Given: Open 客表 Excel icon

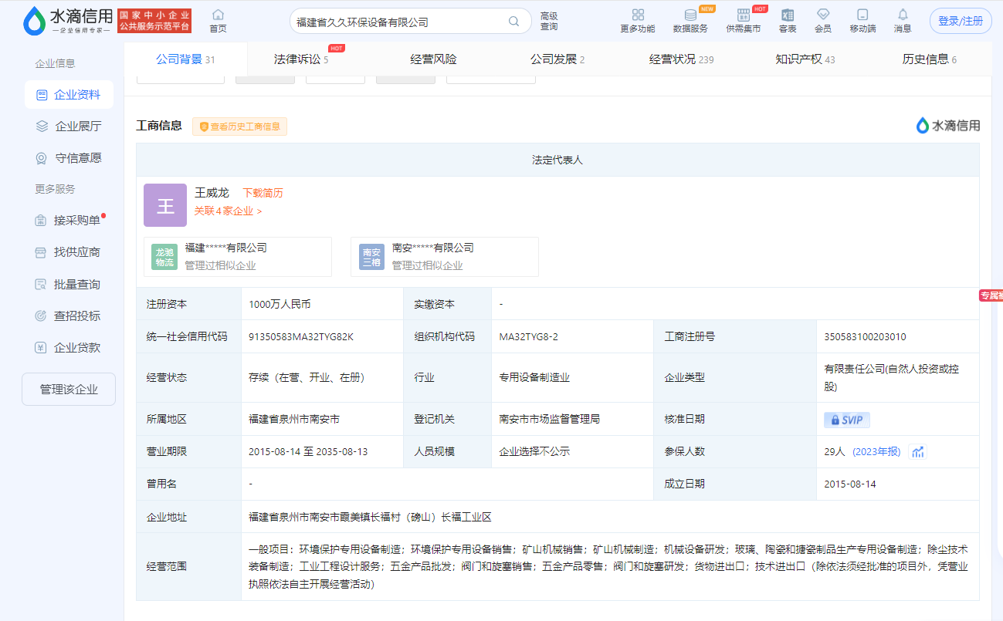Looking at the screenshot, I should [x=788, y=15].
